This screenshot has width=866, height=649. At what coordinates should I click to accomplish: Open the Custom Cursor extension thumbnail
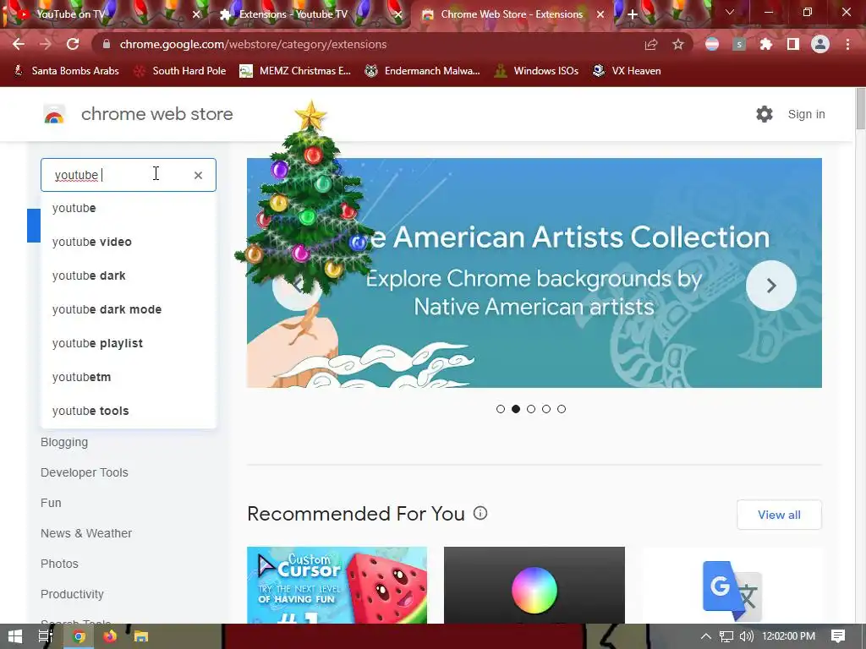coord(337,585)
